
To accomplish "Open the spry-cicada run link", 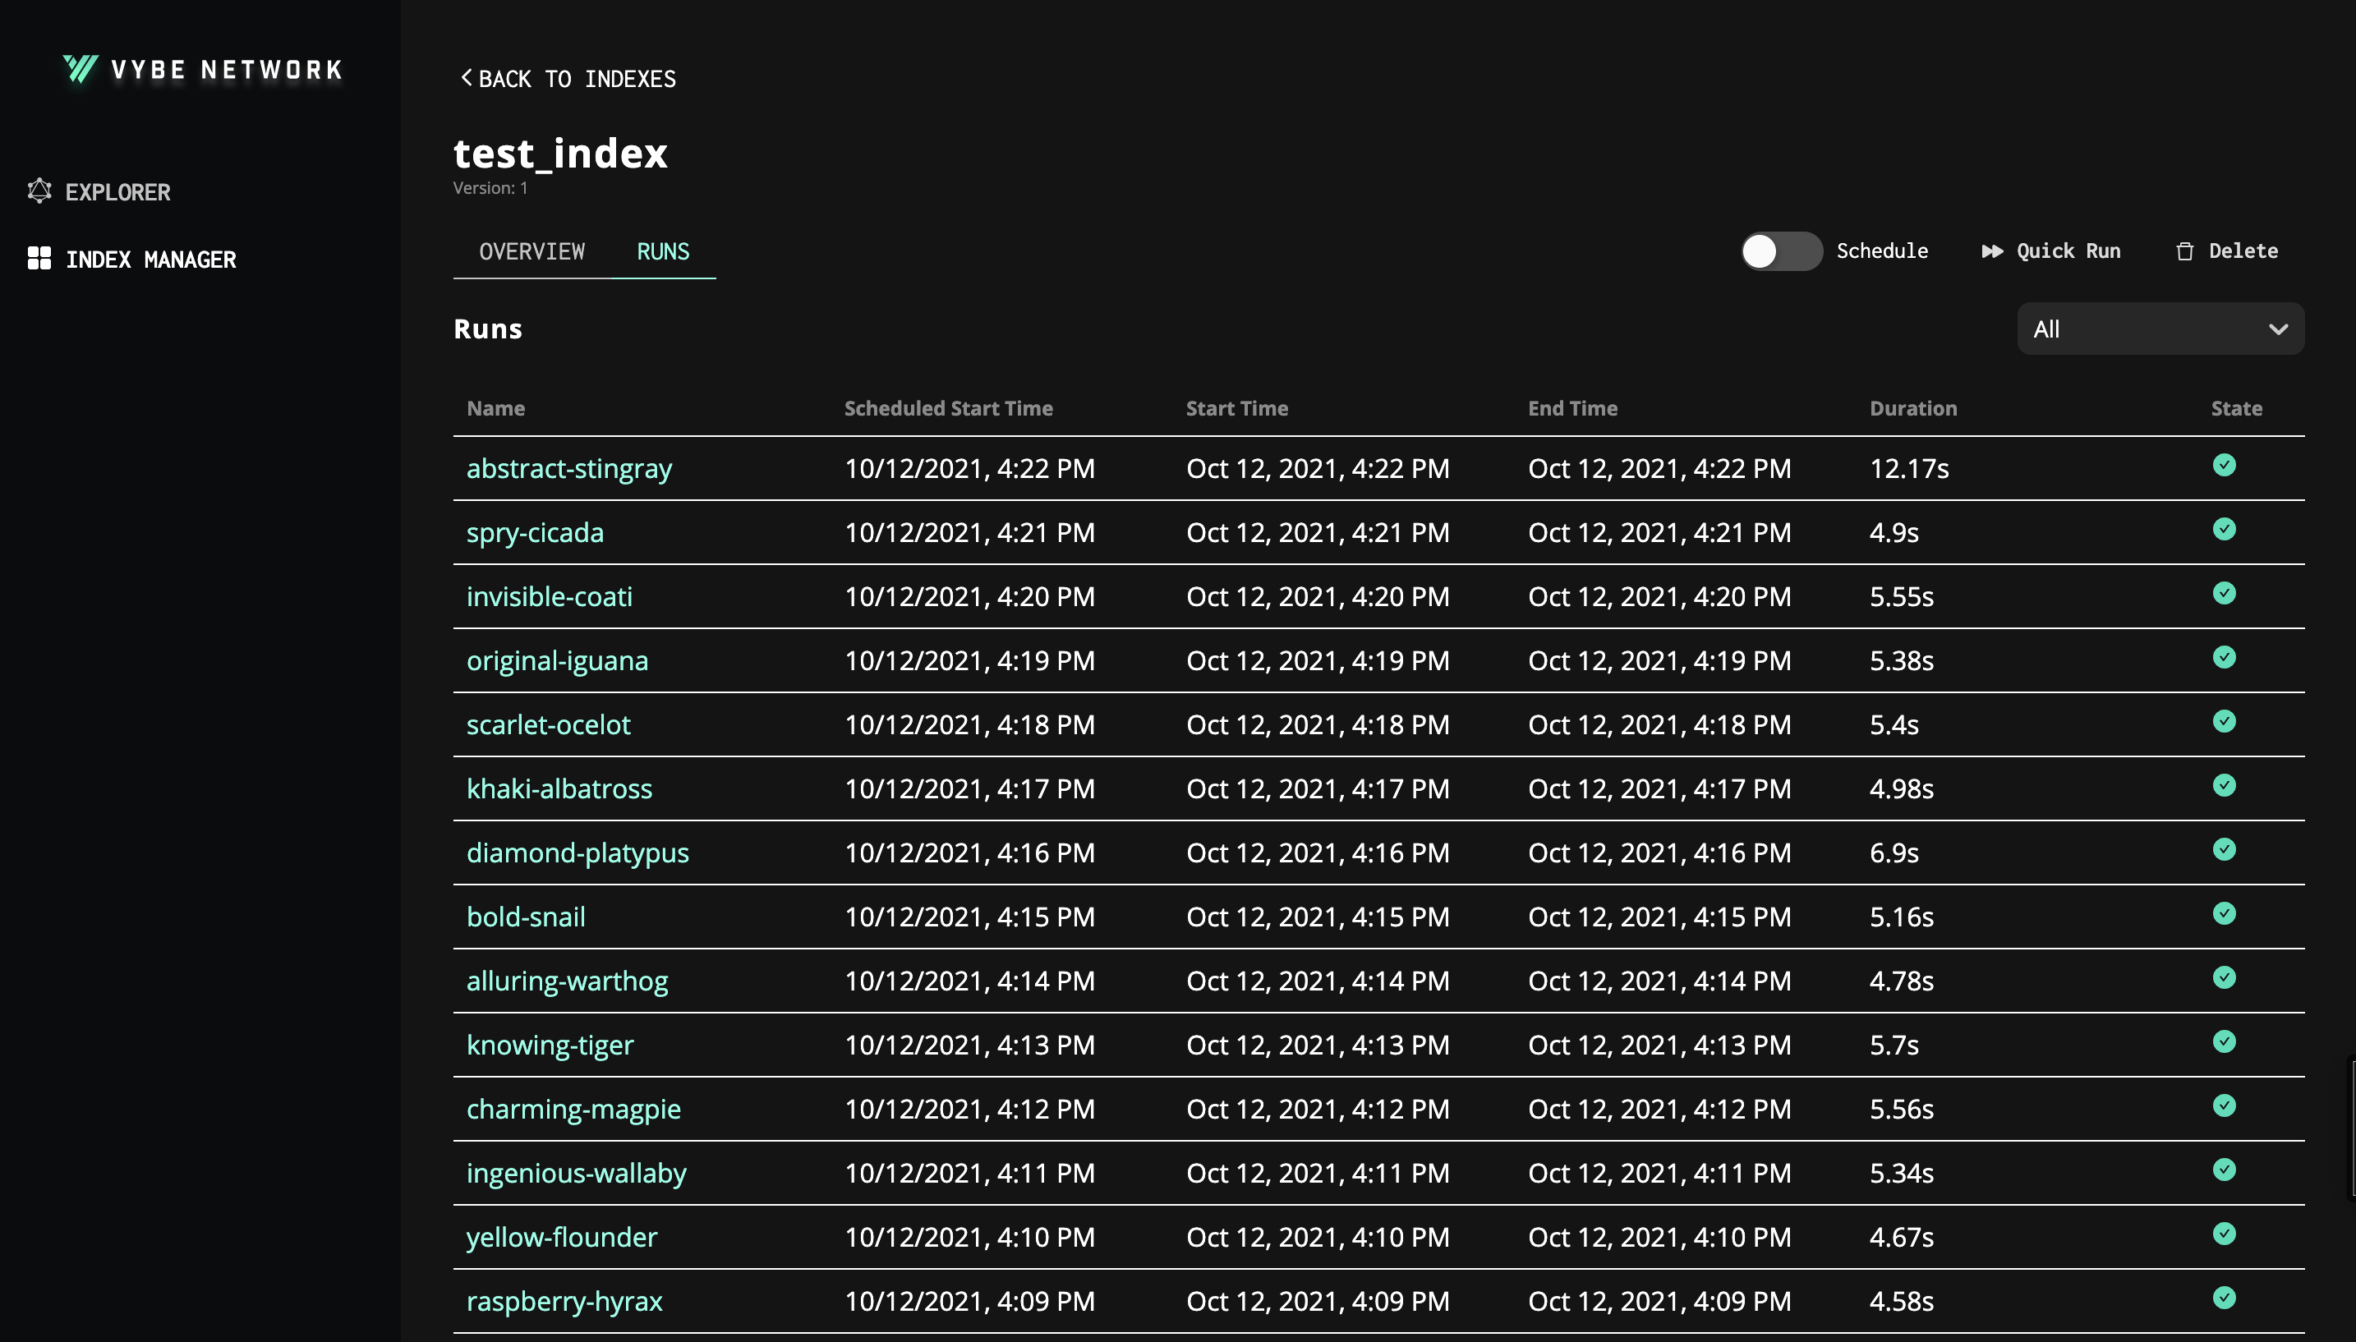I will click(535, 533).
